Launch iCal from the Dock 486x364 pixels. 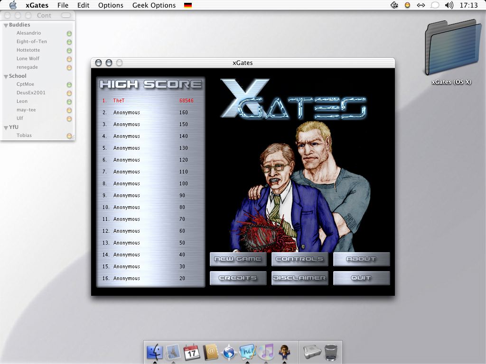click(191, 352)
